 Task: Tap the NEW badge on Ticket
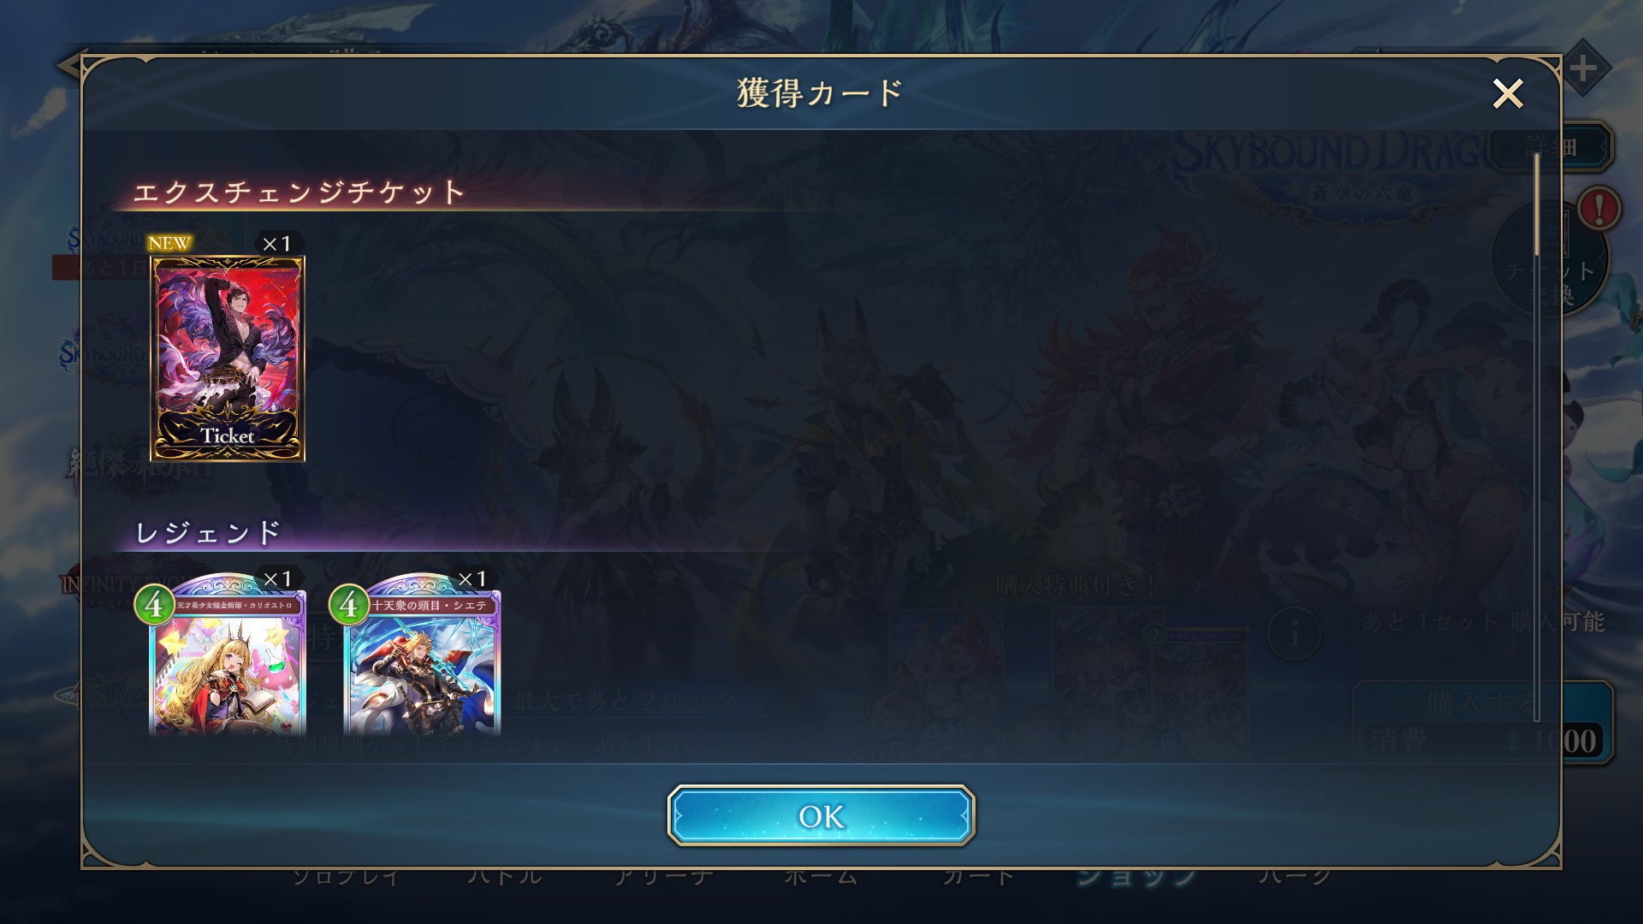click(x=169, y=243)
